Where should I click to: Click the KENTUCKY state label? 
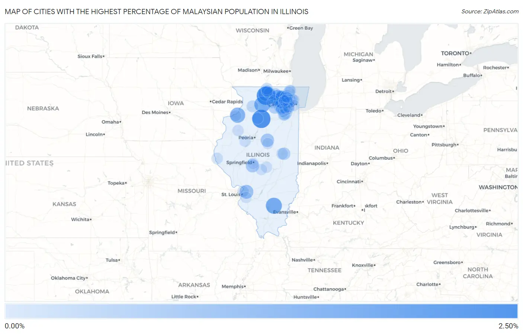pos(348,223)
